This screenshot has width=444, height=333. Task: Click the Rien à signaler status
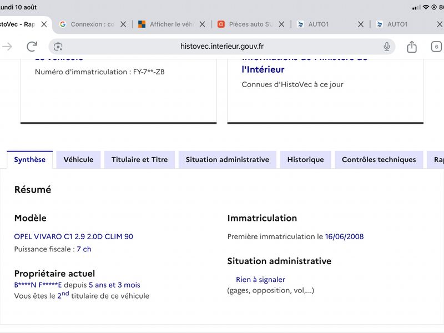coord(260,280)
